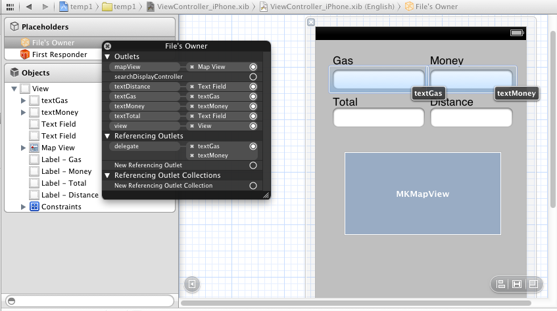The height and width of the screenshot is (311, 557).
Task: Collapse the Outlets section in File's Owner
Action: pos(108,57)
